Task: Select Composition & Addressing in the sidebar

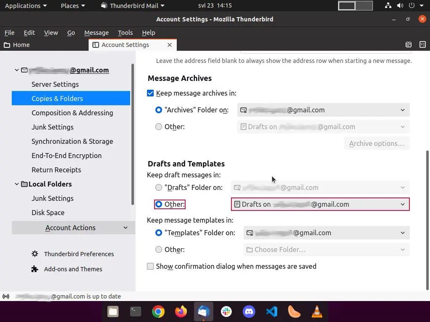Action: (72, 113)
